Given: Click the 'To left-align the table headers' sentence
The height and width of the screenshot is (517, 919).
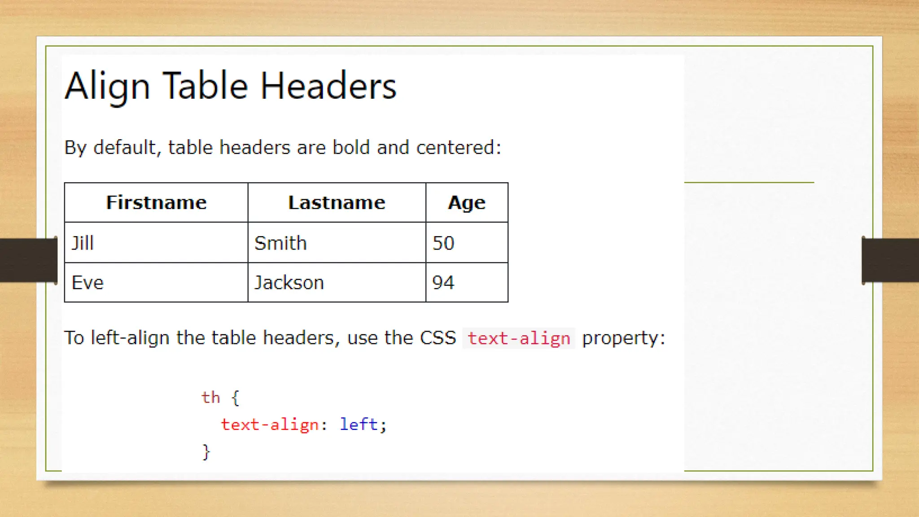Looking at the screenshot, I should 259,338.
